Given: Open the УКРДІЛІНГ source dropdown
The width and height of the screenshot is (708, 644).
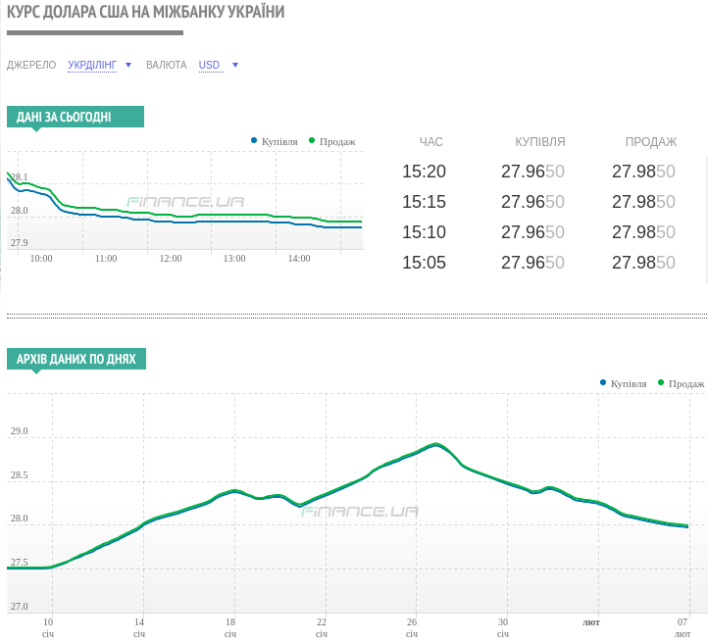Looking at the screenshot, I should click(92, 66).
